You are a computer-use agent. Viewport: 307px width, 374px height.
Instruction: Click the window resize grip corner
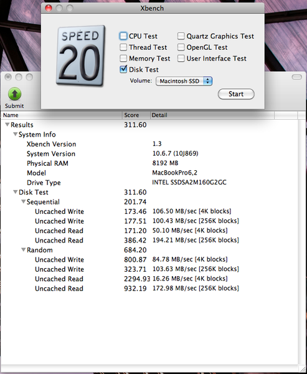tap(301, 368)
